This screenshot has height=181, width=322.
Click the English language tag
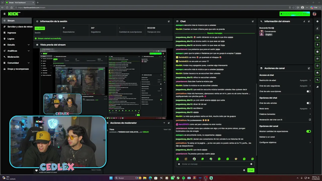(x=269, y=34)
